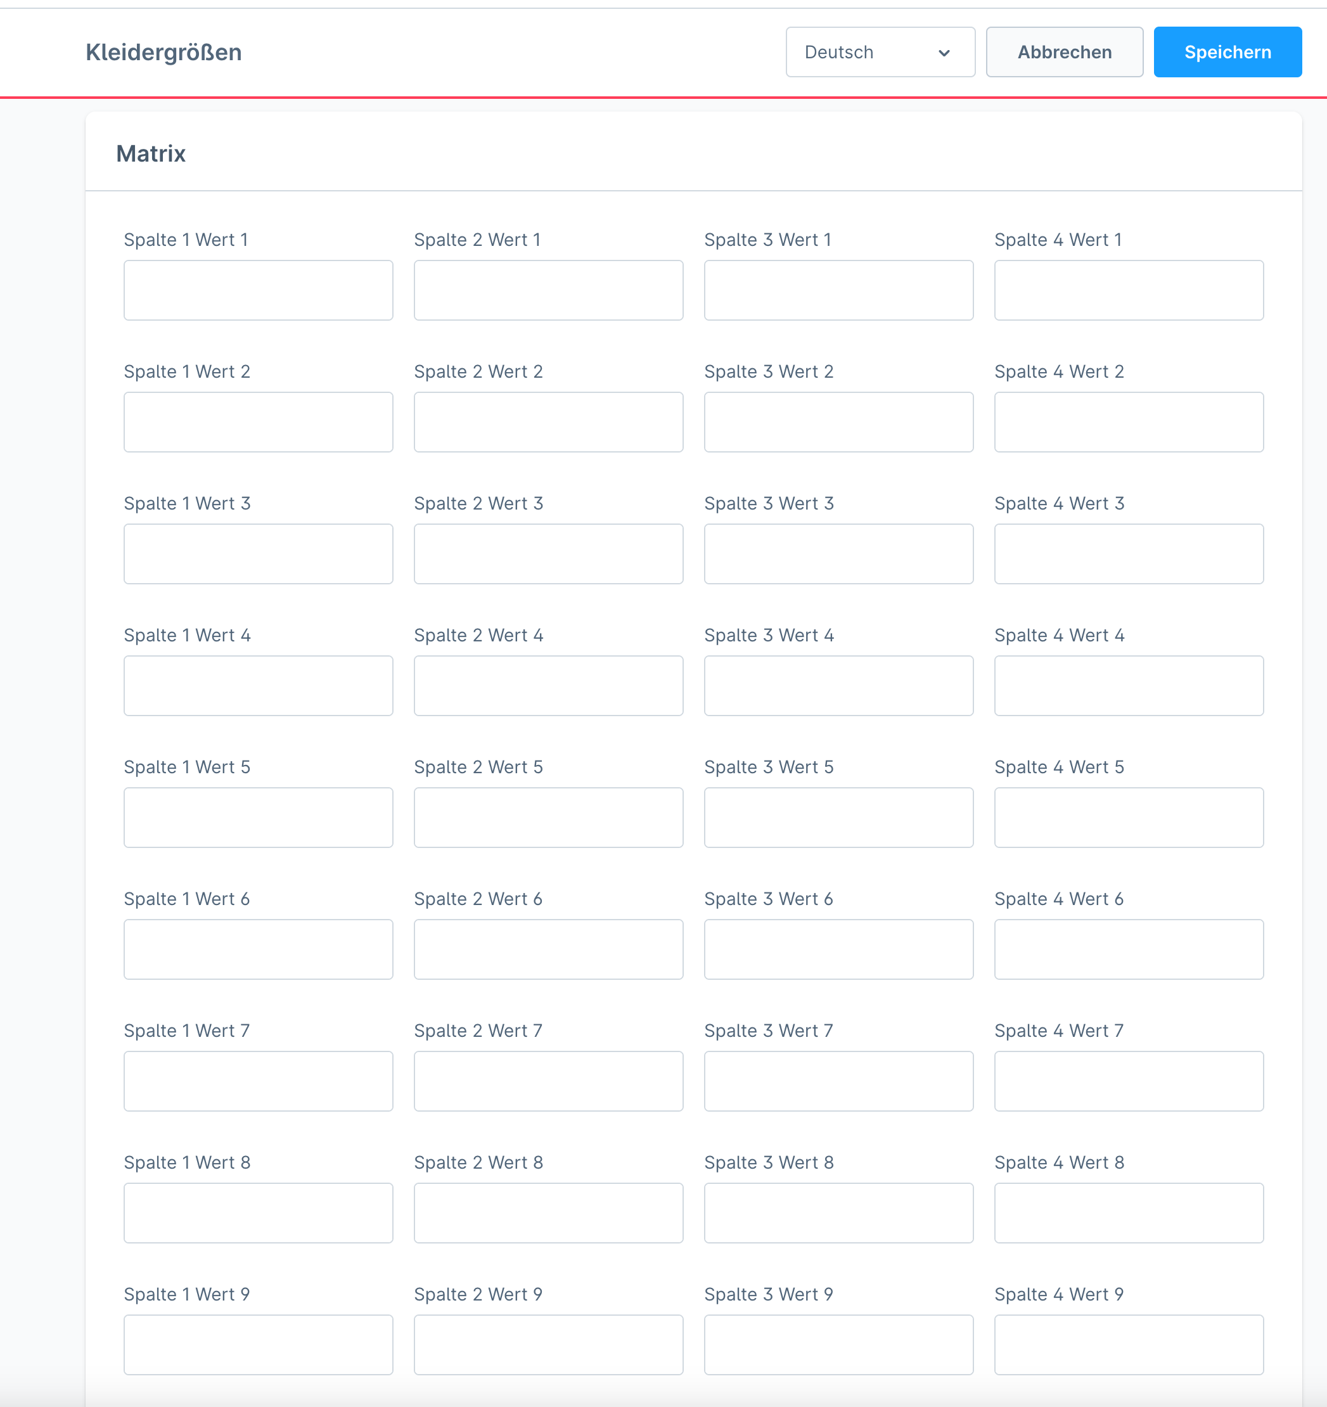Select the Spalte 2 Wert 5 field
The height and width of the screenshot is (1407, 1327).
click(x=548, y=818)
